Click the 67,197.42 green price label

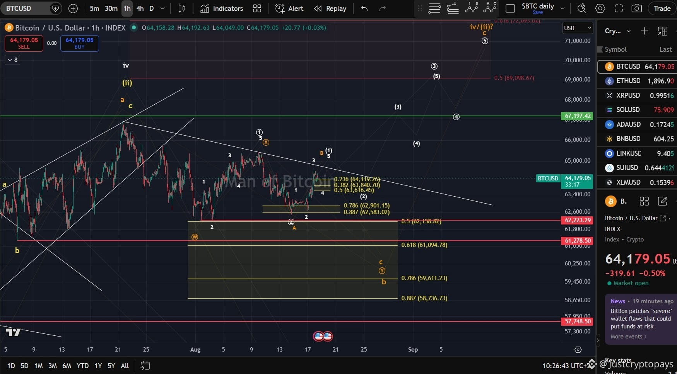pyautogui.click(x=576, y=116)
